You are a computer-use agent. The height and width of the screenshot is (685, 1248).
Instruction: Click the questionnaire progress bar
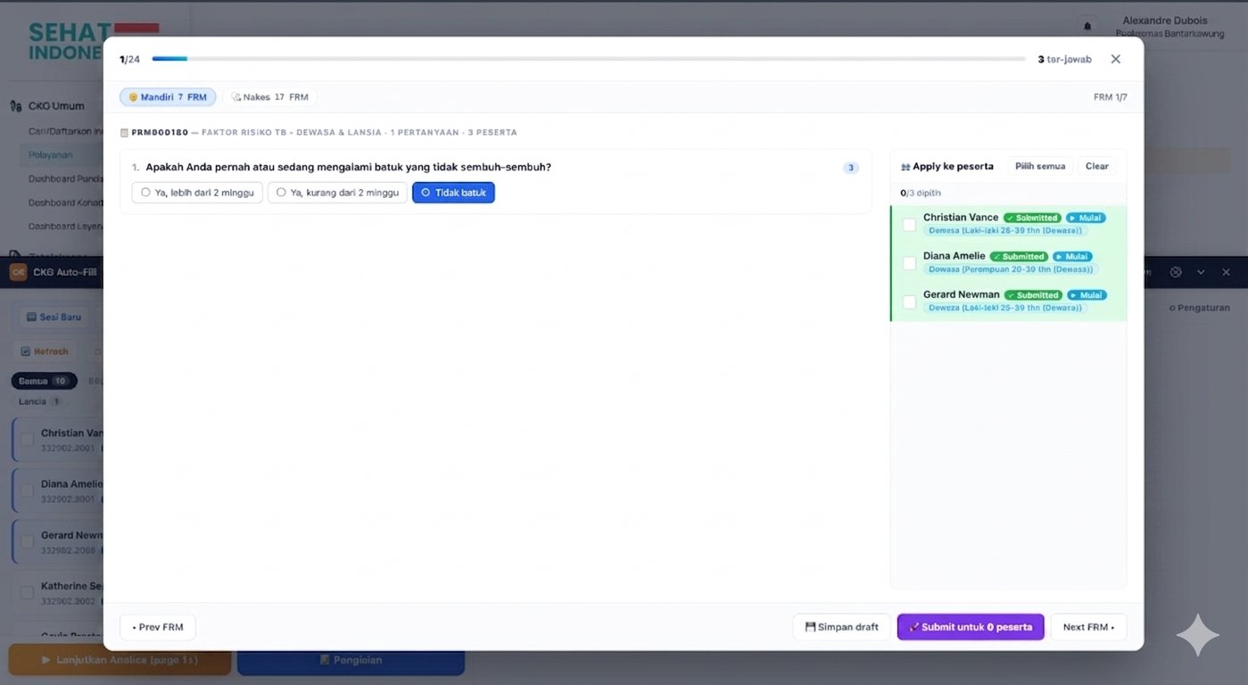[x=589, y=59]
